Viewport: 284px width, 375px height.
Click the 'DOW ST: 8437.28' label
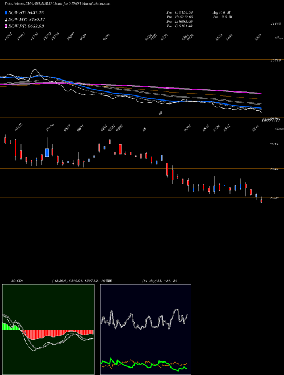(26, 13)
